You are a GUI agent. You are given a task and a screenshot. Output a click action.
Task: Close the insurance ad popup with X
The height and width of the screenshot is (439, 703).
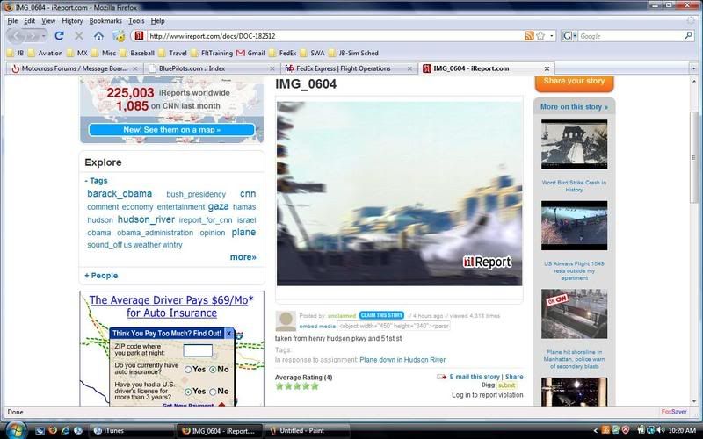pos(229,334)
